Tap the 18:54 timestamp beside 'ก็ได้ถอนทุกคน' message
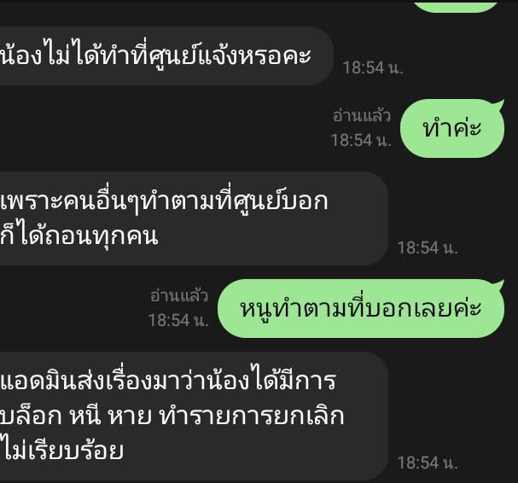 point(428,247)
